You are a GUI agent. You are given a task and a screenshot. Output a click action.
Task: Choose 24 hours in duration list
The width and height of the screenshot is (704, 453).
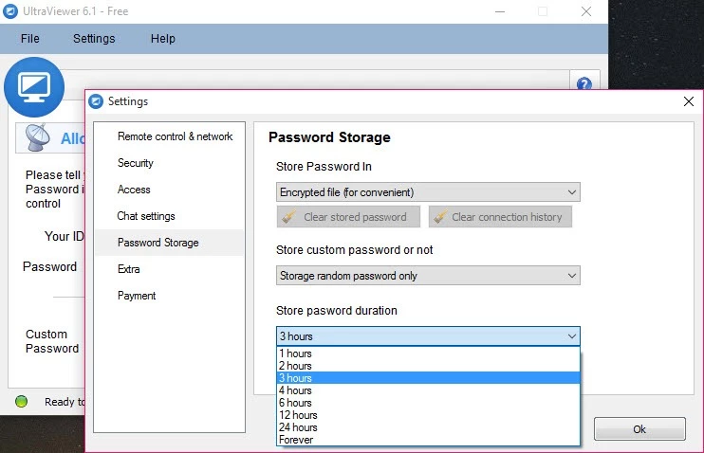coord(298,427)
